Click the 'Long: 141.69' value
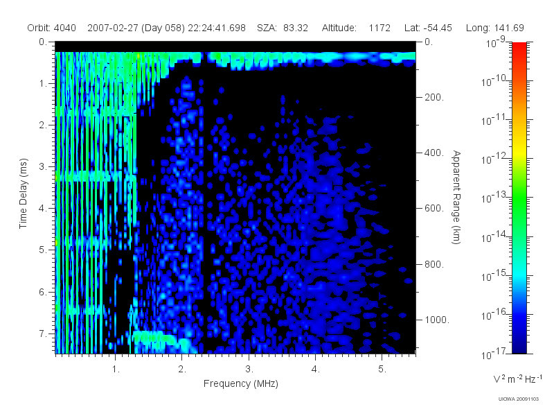 coord(494,28)
